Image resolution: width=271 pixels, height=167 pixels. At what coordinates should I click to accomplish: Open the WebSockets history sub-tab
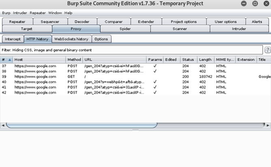pos(71,39)
